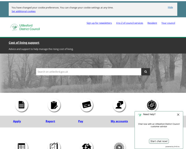Click the magnifying glass search button
This screenshot has width=186, height=149.
pyautogui.click(x=146, y=72)
